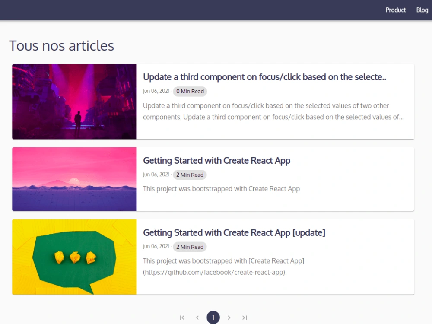The height and width of the screenshot is (324, 432).
Task: Click '2 Min Read' badge of the [update] article
Action: click(x=190, y=247)
